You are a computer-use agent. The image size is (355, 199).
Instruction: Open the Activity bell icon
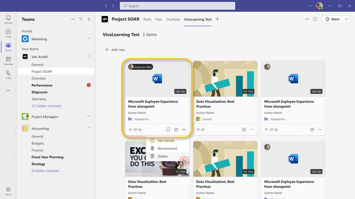coord(9,20)
